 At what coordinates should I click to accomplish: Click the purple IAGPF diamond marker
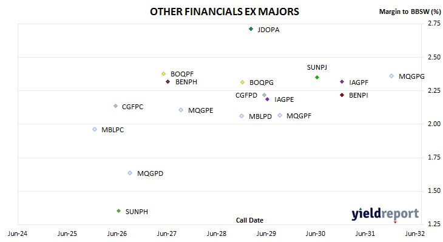pyautogui.click(x=342, y=82)
